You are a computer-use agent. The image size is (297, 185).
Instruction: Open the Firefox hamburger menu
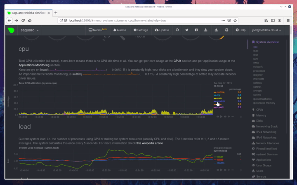(288, 21)
